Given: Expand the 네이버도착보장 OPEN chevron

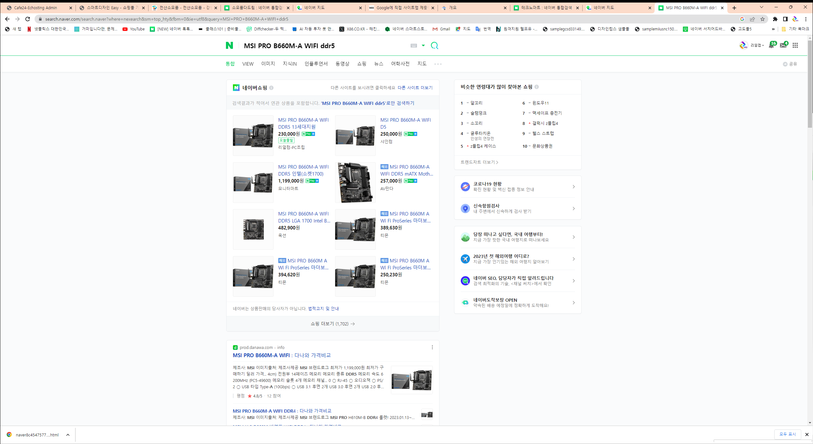Looking at the screenshot, I should (x=573, y=303).
